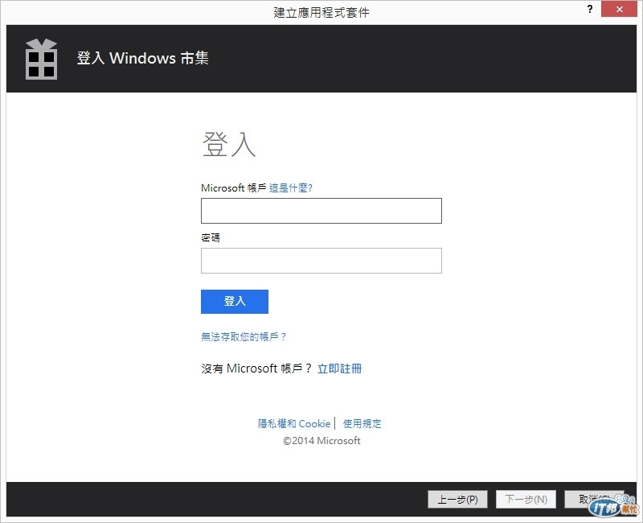
Task: Click the 取消 cancel button
Action: 594,499
